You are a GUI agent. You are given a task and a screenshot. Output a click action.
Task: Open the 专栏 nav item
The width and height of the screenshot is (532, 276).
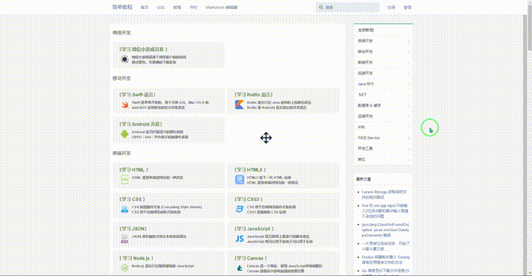[194, 7]
